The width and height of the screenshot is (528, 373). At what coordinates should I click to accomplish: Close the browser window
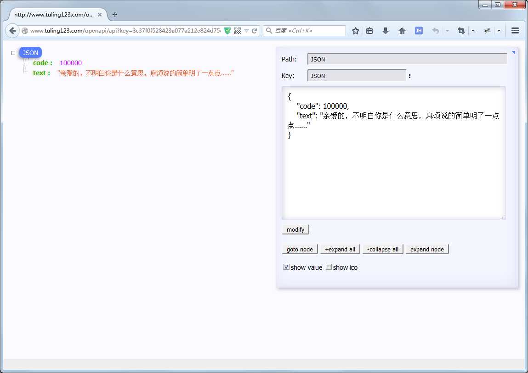[x=515, y=5]
